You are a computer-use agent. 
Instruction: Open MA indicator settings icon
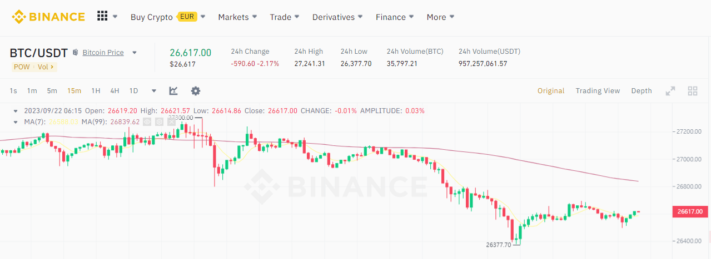click(x=159, y=121)
